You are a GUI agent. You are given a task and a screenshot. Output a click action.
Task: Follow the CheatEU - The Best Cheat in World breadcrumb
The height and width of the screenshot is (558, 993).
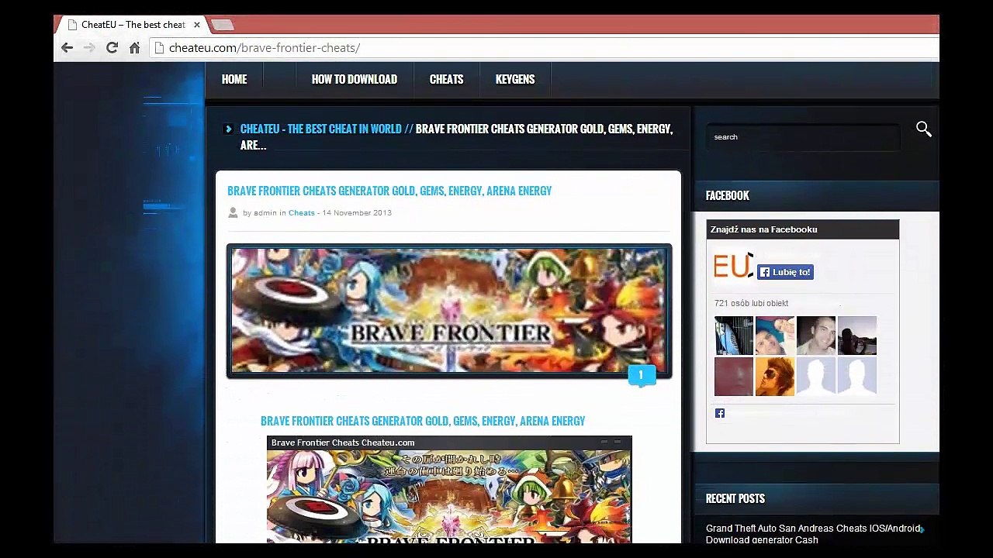tap(321, 129)
